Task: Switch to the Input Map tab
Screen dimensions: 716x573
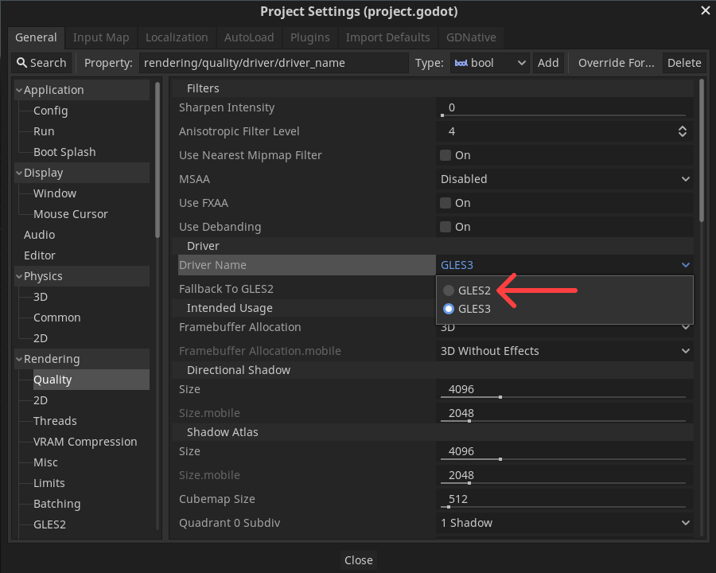Action: pyautogui.click(x=101, y=37)
